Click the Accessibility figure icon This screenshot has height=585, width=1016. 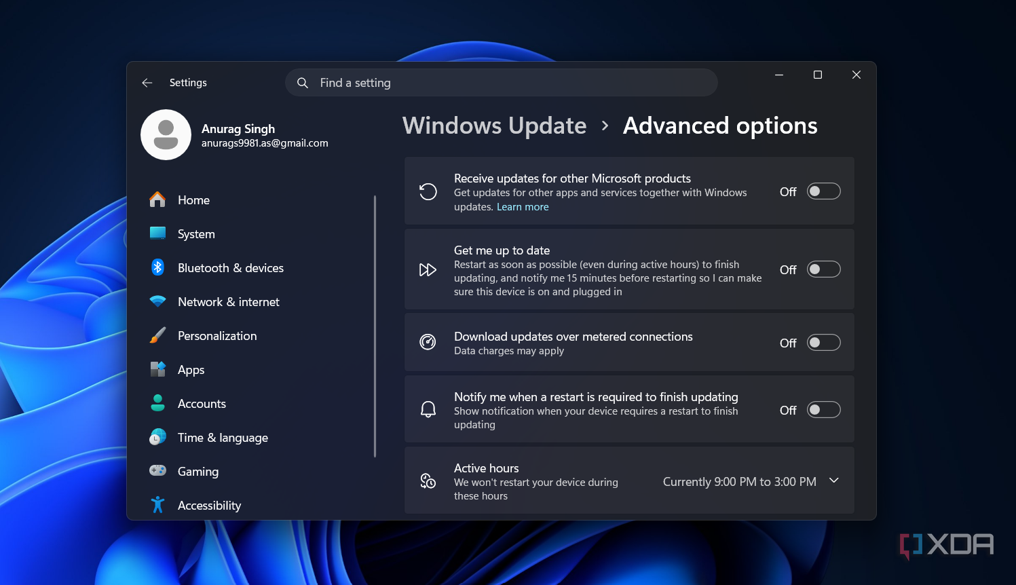click(157, 505)
